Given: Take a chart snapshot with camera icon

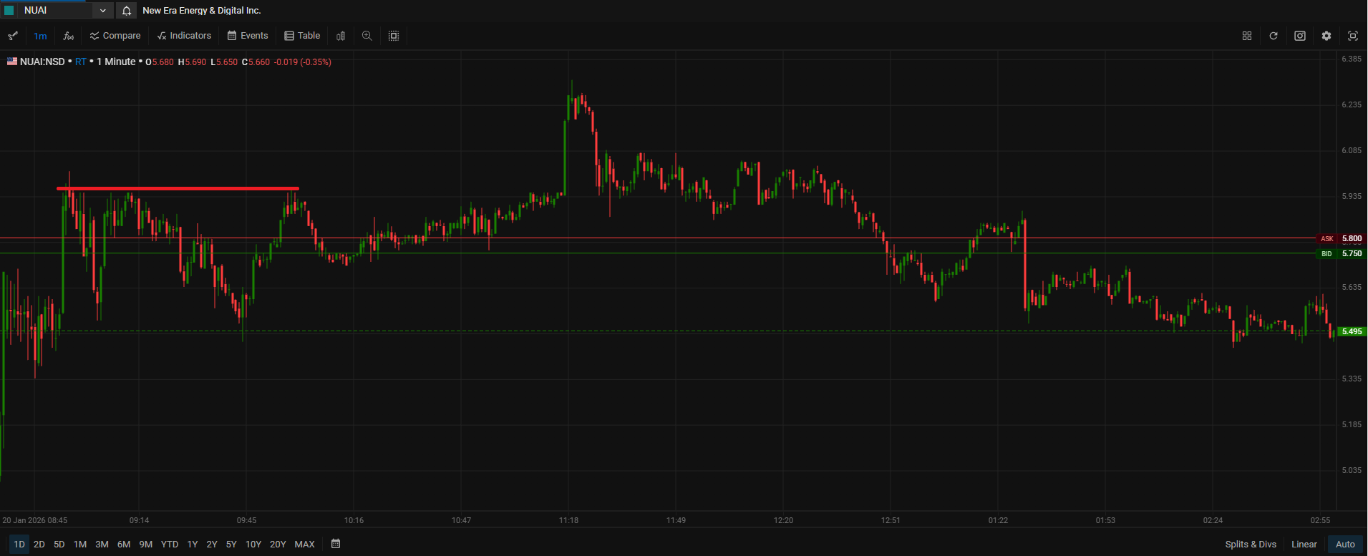Looking at the screenshot, I should click(1300, 36).
